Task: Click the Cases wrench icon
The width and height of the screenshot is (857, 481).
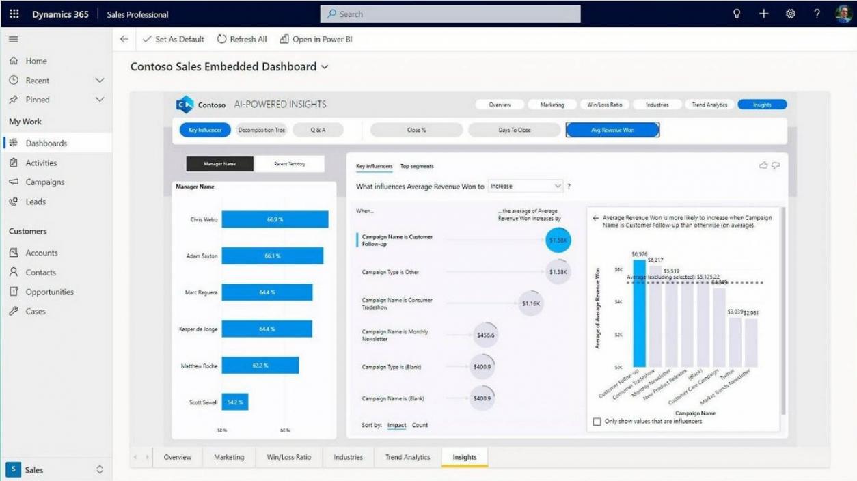Action: click(14, 311)
